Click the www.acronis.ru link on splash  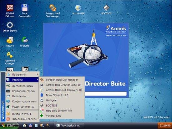(x=116, y=35)
